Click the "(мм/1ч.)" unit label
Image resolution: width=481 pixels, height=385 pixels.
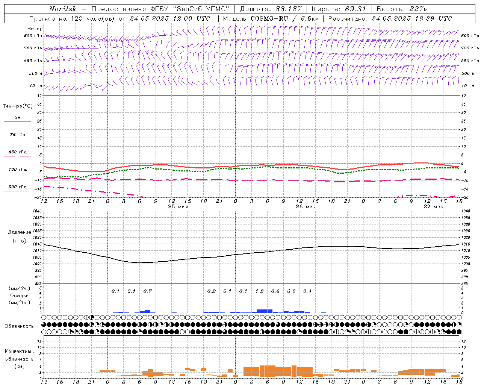click(20, 303)
